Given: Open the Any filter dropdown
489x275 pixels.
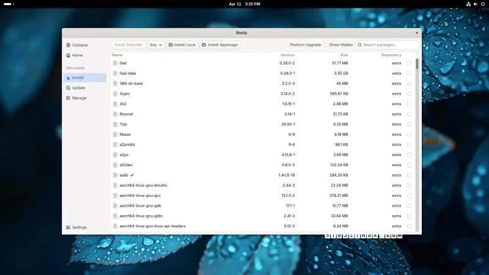Looking at the screenshot, I should 156,45.
